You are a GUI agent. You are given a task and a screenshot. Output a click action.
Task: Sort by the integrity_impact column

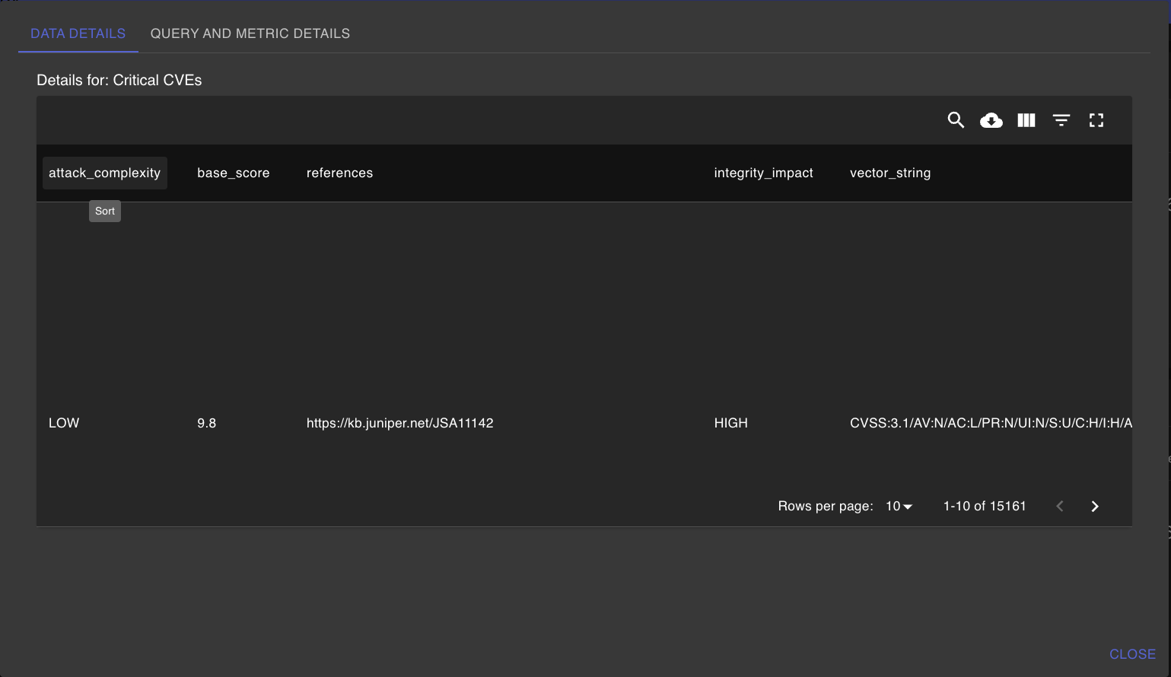coord(763,173)
